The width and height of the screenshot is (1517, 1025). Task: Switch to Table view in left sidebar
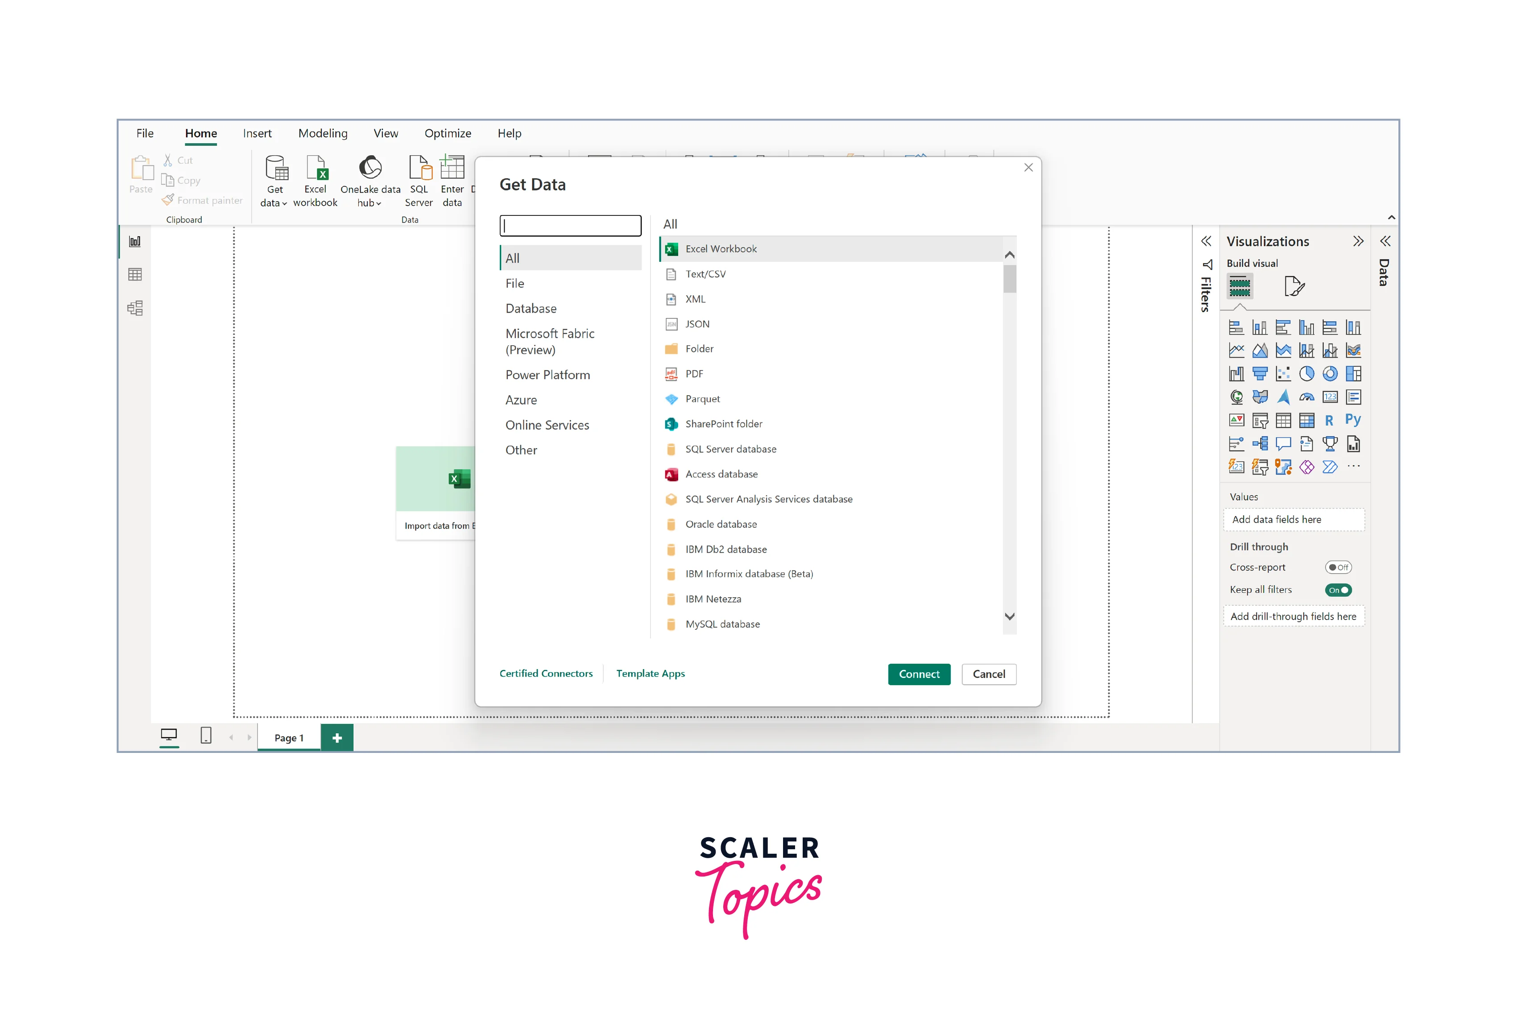coord(135,275)
